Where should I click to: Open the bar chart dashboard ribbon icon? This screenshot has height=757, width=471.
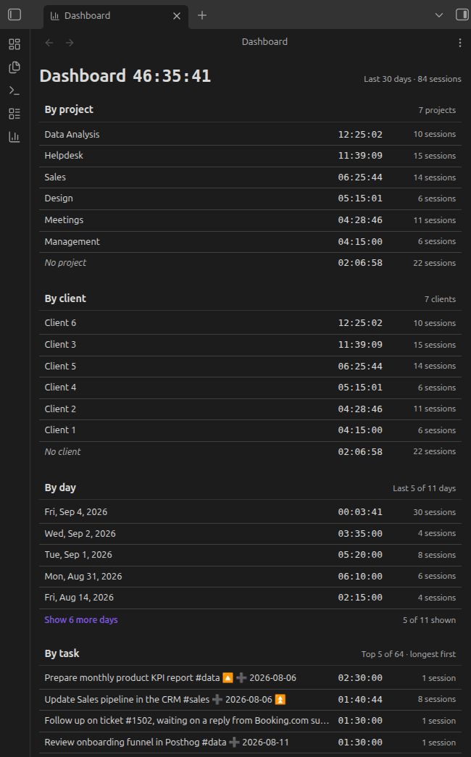click(14, 137)
